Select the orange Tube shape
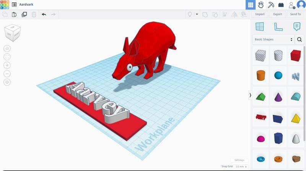 (278, 159)
